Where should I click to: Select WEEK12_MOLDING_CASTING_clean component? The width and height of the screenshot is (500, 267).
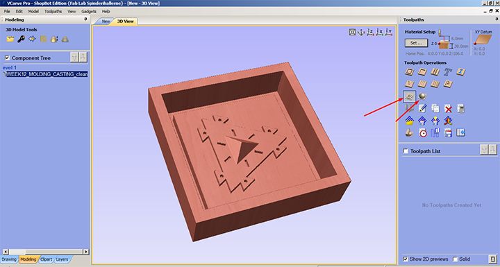tap(47, 74)
